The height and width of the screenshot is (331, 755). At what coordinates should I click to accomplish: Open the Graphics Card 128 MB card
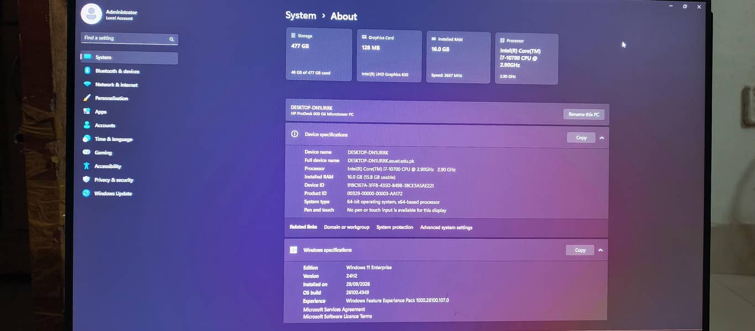coord(389,56)
